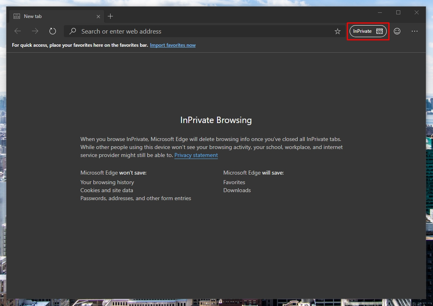Close the New tab tab

coord(98,16)
